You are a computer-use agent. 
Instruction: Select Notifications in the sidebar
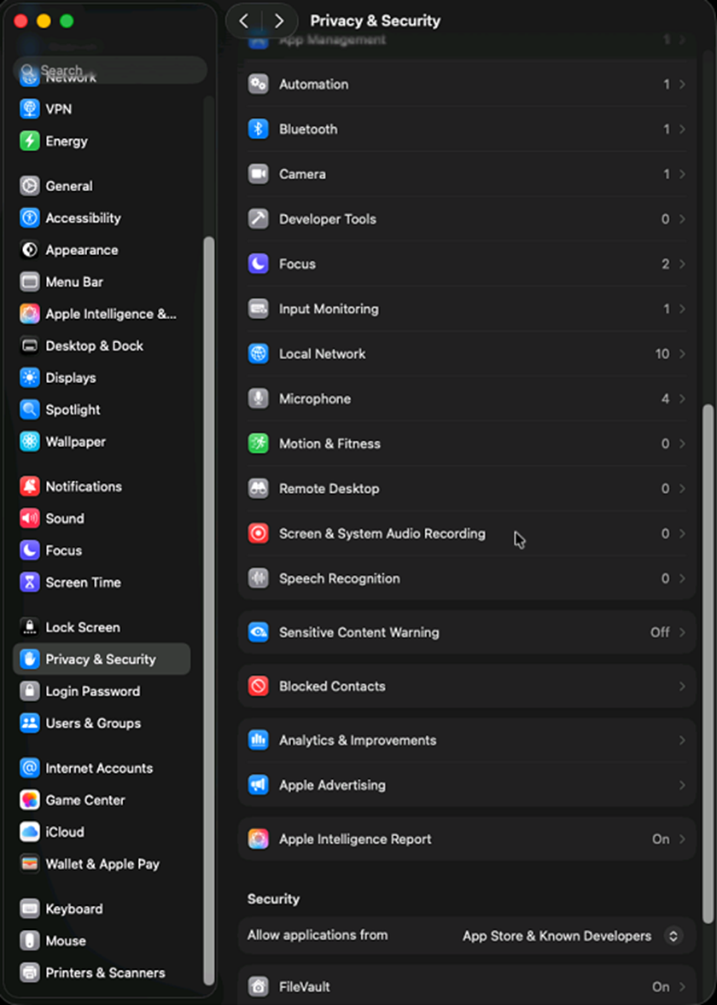[83, 486]
